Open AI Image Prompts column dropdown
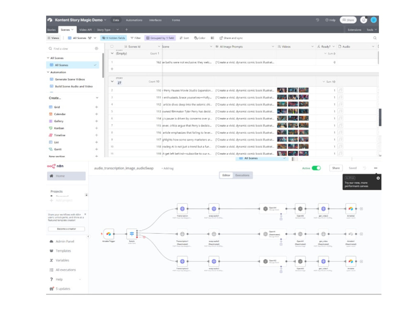 [x=273, y=47]
